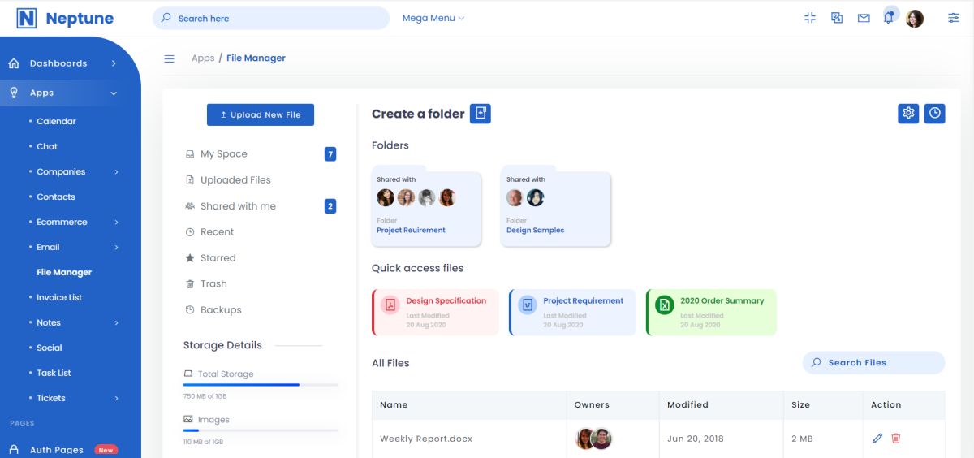Click the clock history icon button

(935, 113)
